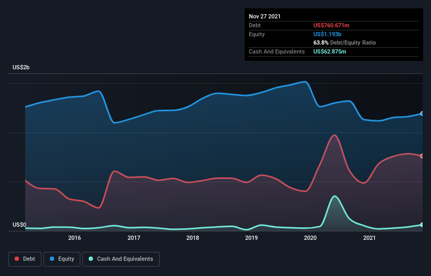The width and height of the screenshot is (431, 276).
Task: Click the US$62.875m cash value
Action: point(330,51)
